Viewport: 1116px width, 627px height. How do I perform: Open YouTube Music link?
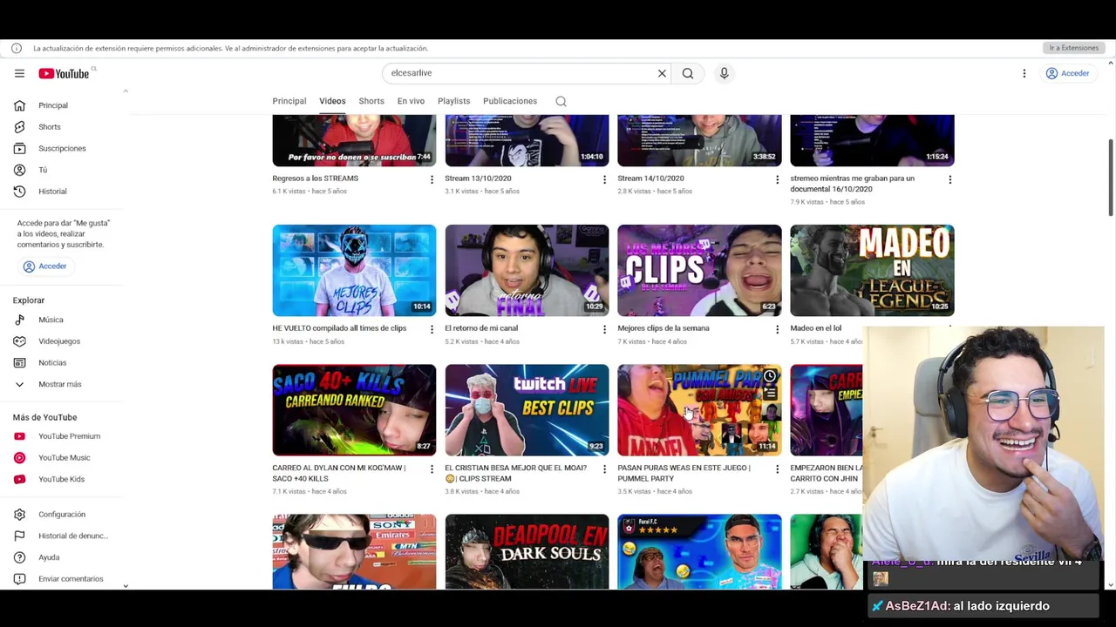point(63,457)
